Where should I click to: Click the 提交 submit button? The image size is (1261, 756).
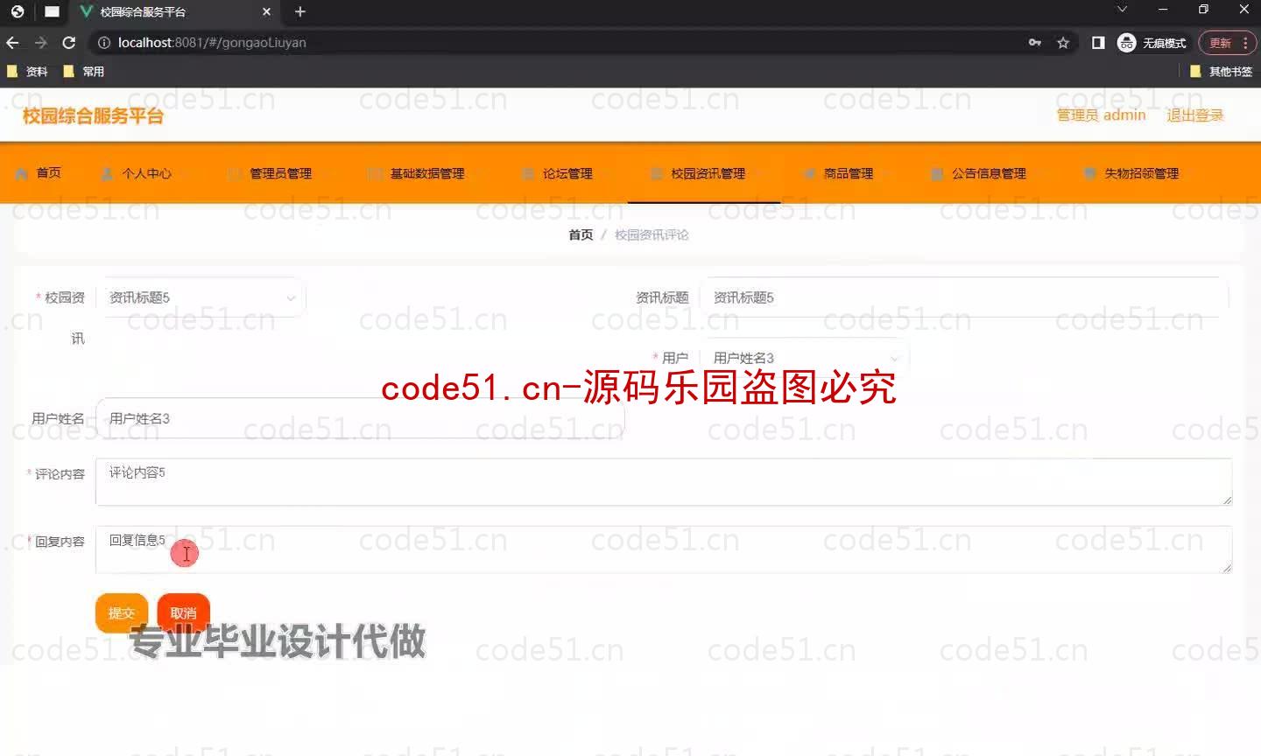point(121,612)
